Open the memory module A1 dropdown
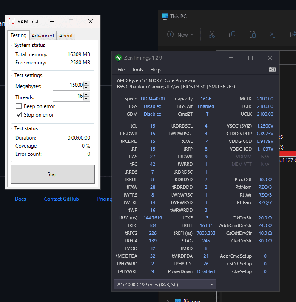Image resolution: width=296 pixels, height=302 pixels. tap(165, 285)
